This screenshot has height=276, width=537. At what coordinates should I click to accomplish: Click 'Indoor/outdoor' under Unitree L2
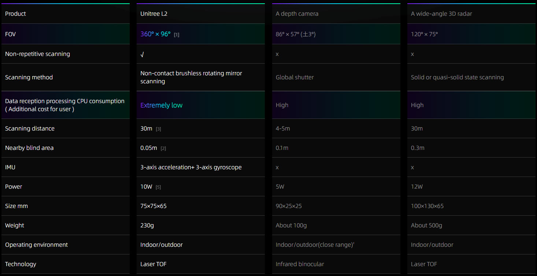[x=162, y=245]
